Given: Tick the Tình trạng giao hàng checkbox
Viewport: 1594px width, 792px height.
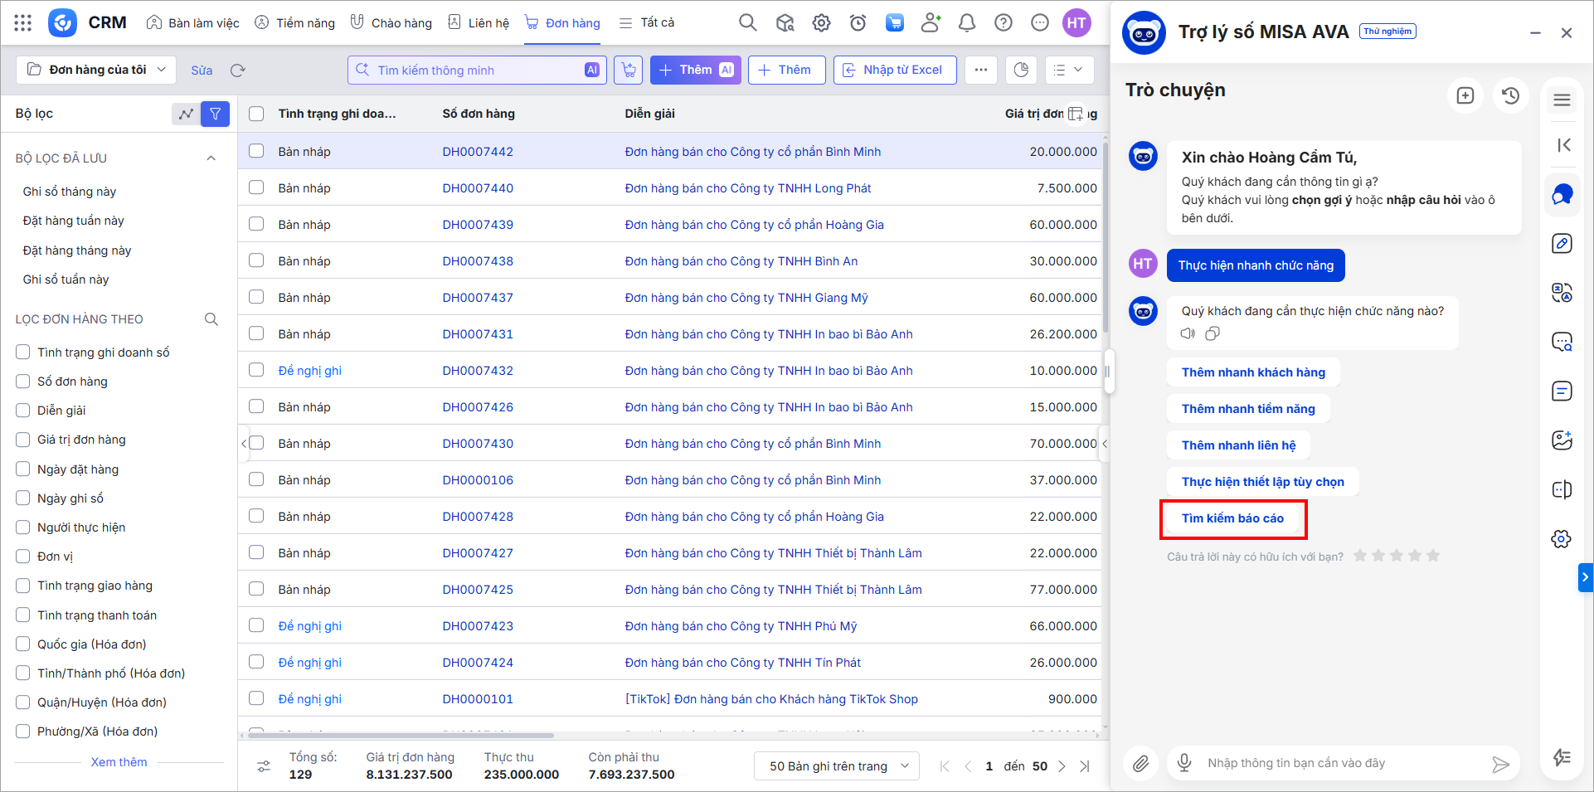Looking at the screenshot, I should [23, 585].
